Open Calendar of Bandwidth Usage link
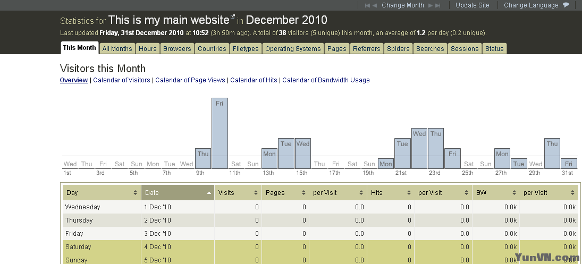The width and height of the screenshot is (582, 264). coord(326,80)
